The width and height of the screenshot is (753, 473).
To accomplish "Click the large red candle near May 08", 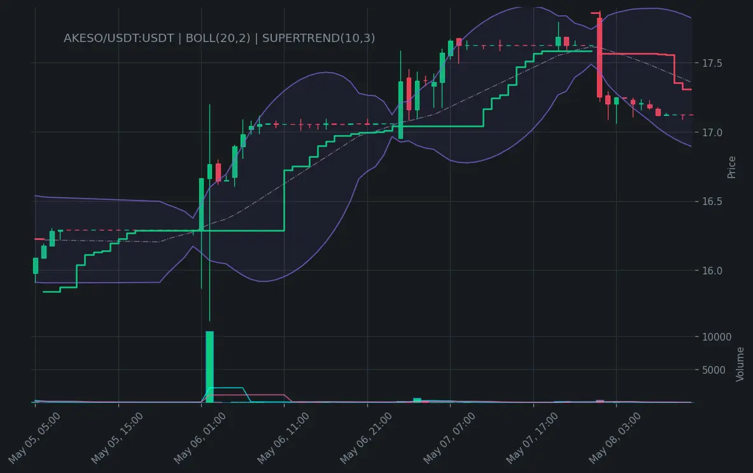I will (x=600, y=58).
